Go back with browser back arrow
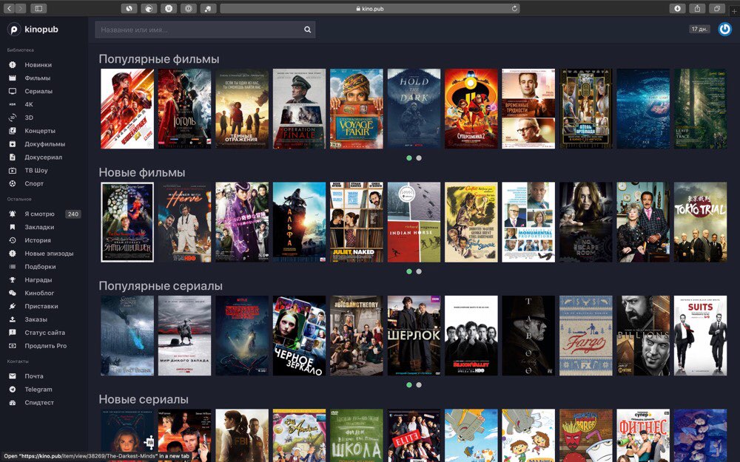Viewport: 740px width, 462px height. (x=9, y=8)
